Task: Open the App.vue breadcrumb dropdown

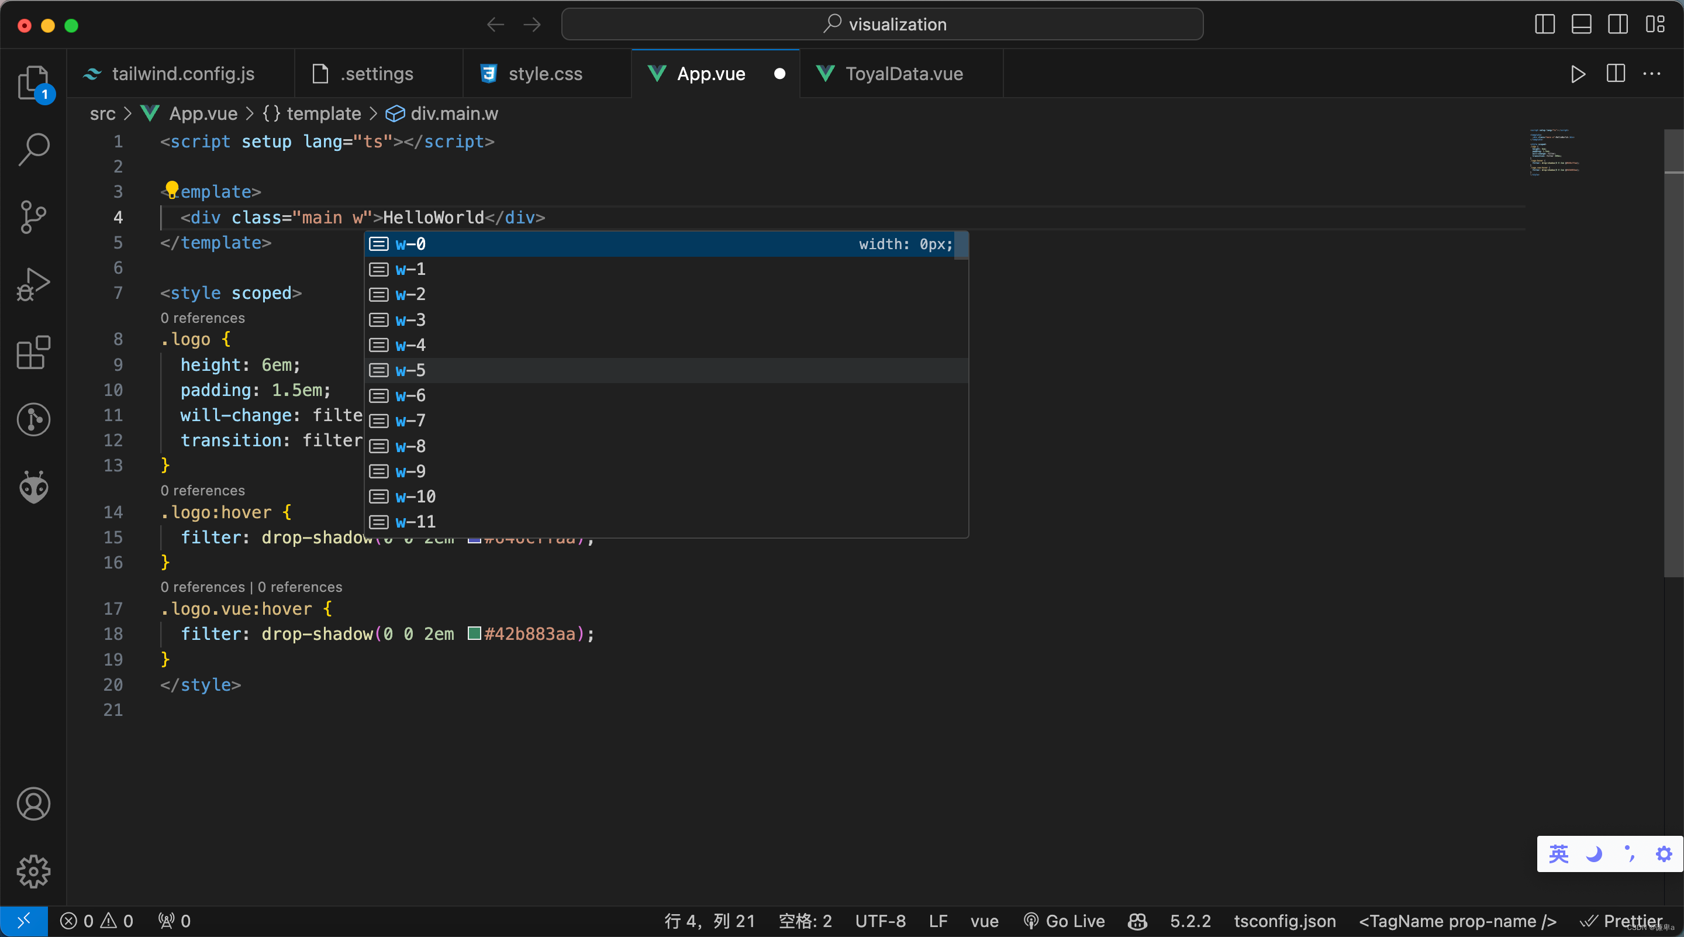Action: 203,114
